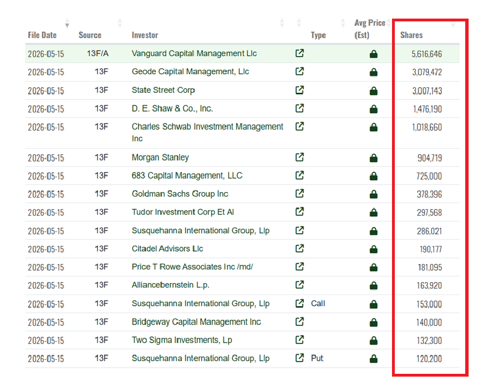The image size is (490, 389).
Task: Open external link icon for Charles Schwab Investment Management
Action: (x=300, y=126)
